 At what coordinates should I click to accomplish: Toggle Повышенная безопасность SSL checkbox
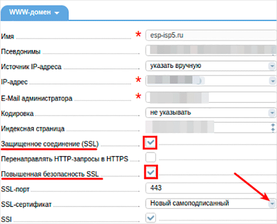pos(151,173)
